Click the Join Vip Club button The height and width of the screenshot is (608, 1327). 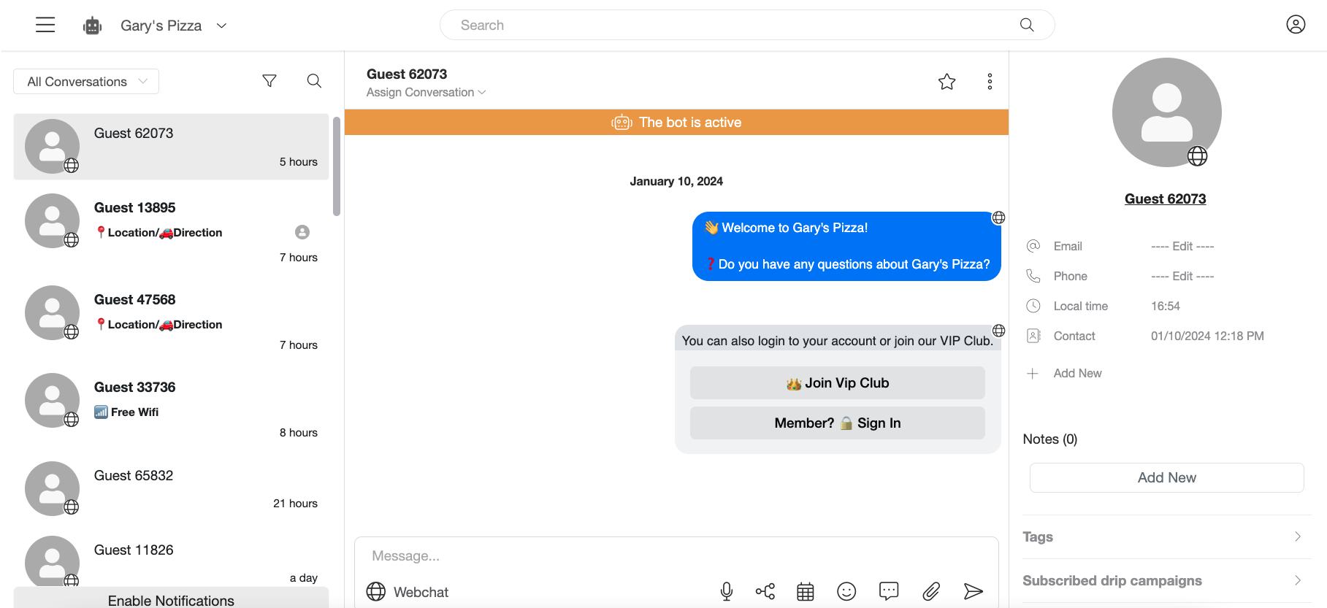pos(838,382)
